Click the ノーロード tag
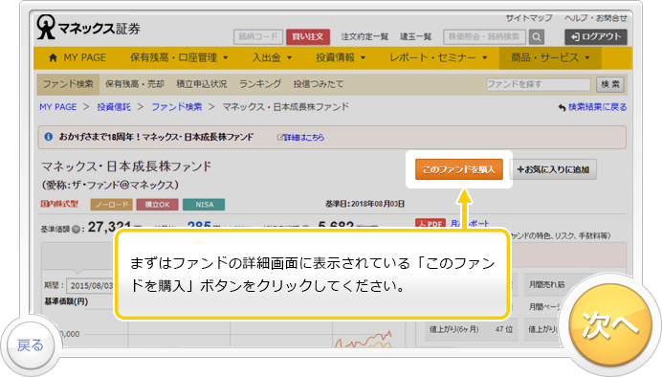662x377 pixels. 112,205
